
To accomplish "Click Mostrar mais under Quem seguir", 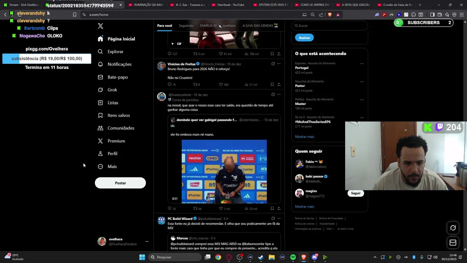I will point(305,206).
